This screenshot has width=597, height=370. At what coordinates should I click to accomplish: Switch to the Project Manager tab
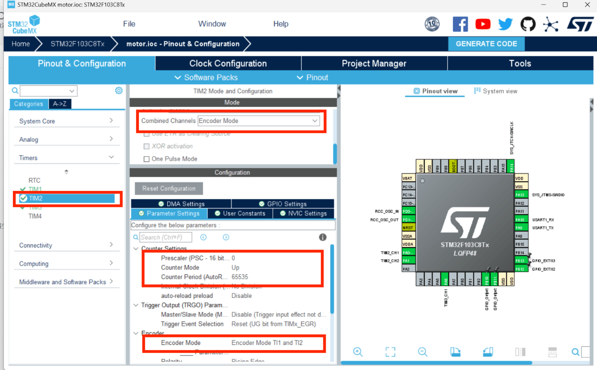click(x=374, y=63)
